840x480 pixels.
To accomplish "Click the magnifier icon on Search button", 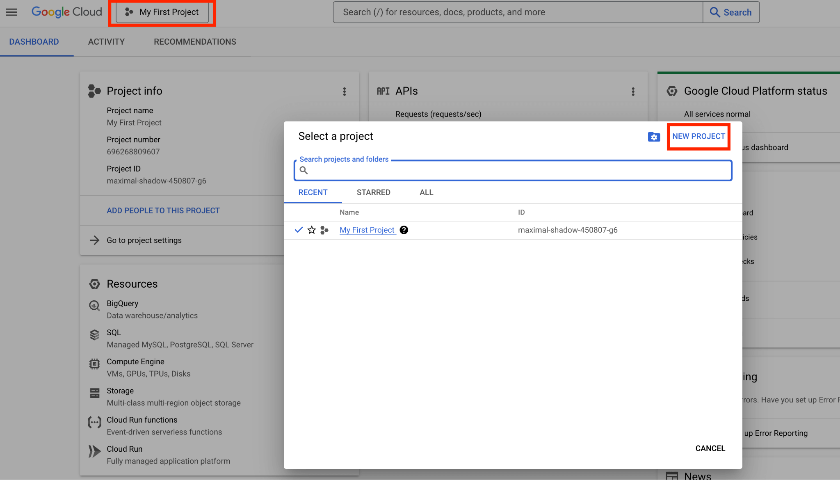I will 715,12.
